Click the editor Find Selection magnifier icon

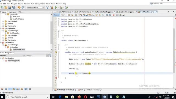[81, 15]
